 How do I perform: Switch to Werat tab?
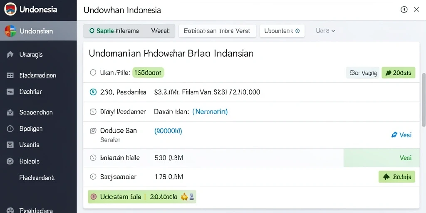pos(160,31)
